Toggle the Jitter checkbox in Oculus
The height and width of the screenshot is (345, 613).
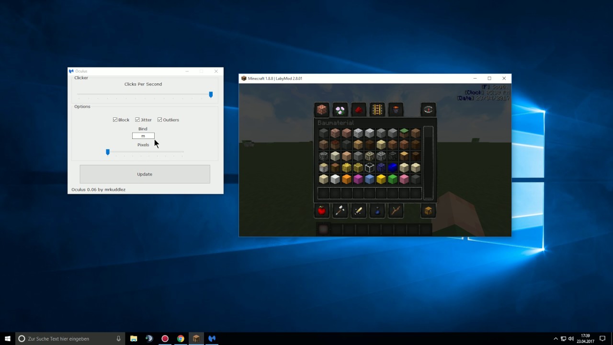coord(143,120)
